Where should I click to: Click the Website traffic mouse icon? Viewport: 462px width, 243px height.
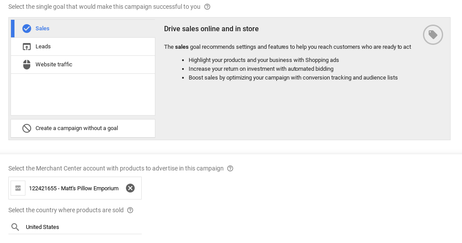(x=27, y=65)
